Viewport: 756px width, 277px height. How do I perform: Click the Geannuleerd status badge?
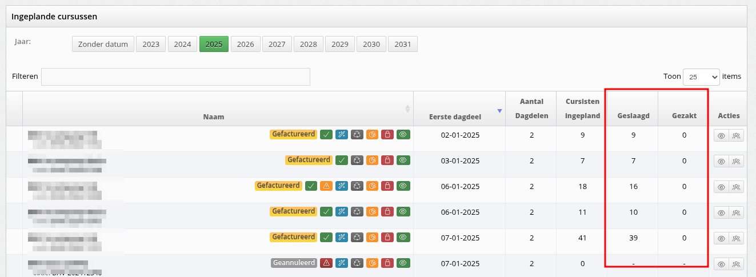tap(294, 263)
